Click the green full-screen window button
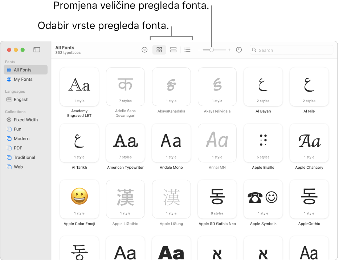The image size is (339, 261). click(23, 50)
